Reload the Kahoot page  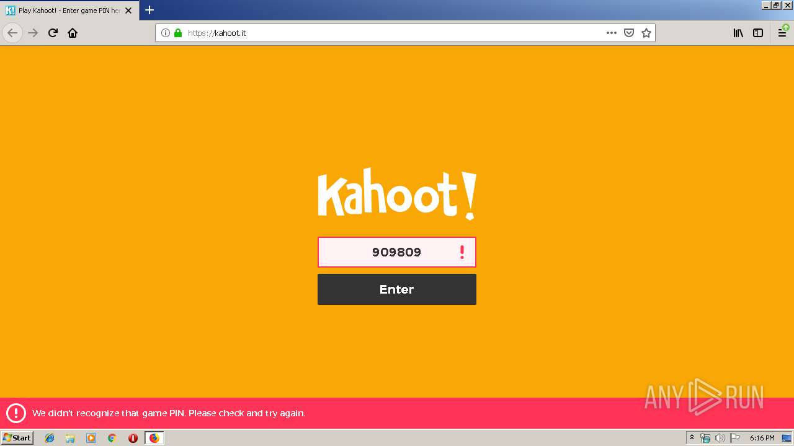tap(53, 33)
